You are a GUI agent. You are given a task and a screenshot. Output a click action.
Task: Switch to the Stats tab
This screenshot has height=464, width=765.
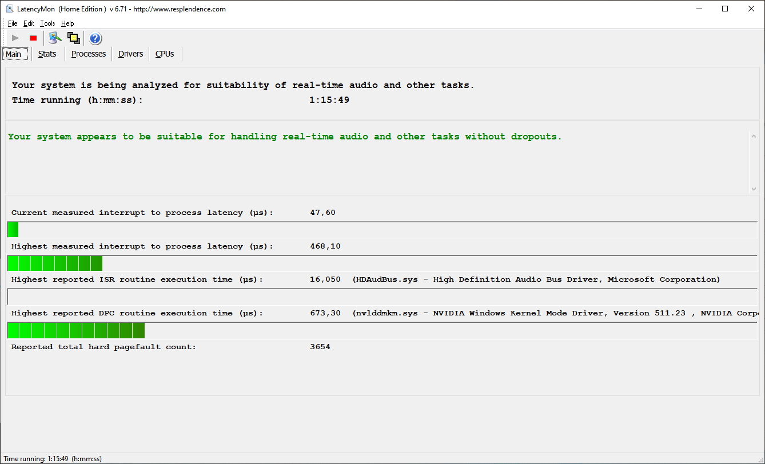(x=47, y=54)
